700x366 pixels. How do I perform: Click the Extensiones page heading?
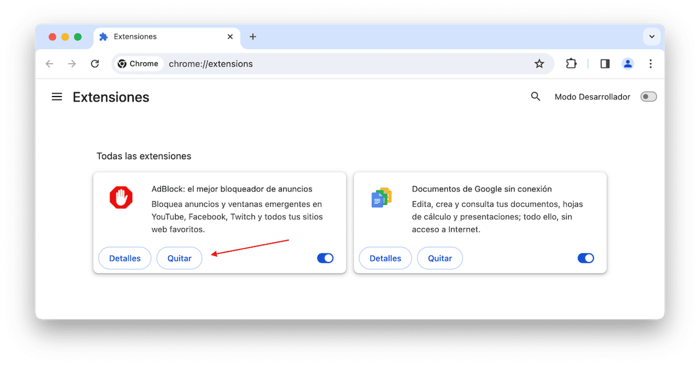[111, 97]
